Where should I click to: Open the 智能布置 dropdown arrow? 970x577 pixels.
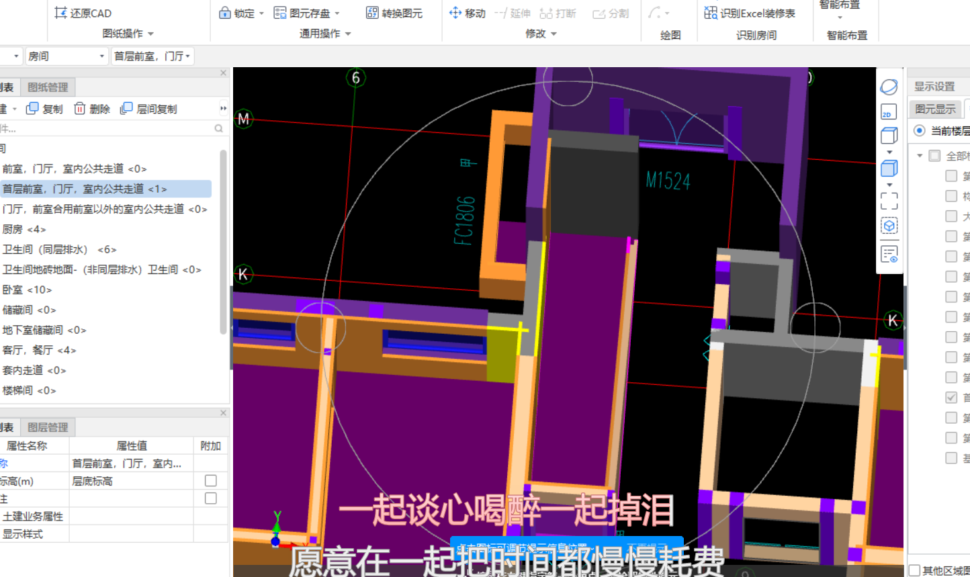tap(840, 18)
